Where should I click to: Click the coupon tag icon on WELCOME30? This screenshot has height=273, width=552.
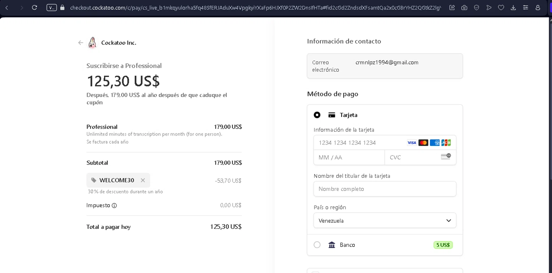(94, 180)
